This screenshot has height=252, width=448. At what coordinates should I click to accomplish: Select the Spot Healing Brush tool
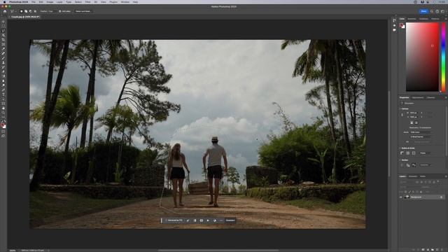(3, 53)
